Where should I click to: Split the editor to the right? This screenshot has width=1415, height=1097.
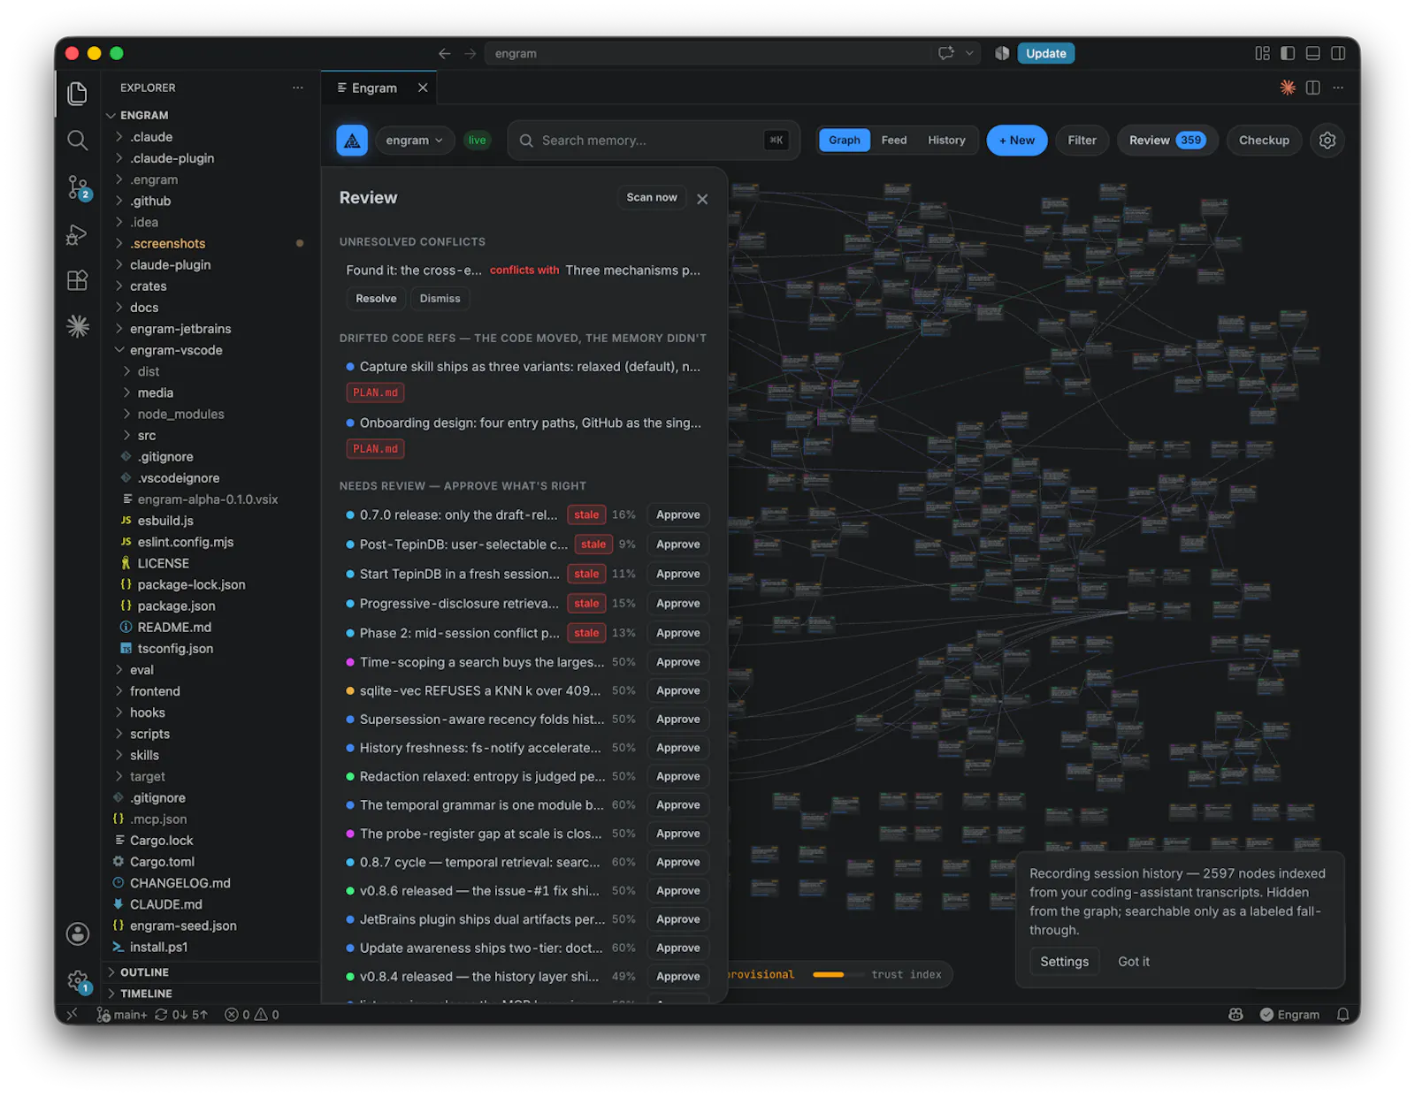tap(1313, 88)
